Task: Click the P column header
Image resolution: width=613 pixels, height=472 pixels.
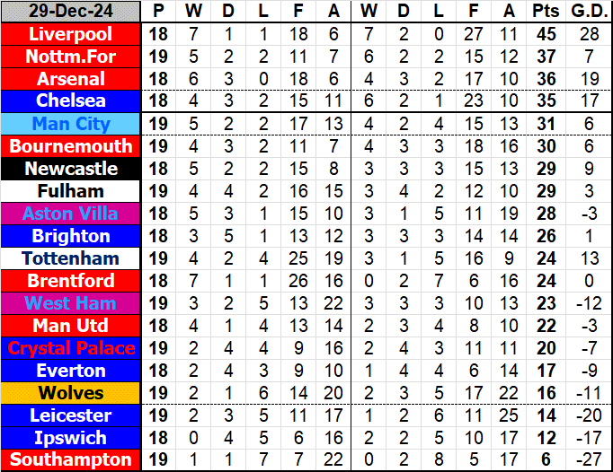Action: [159, 12]
